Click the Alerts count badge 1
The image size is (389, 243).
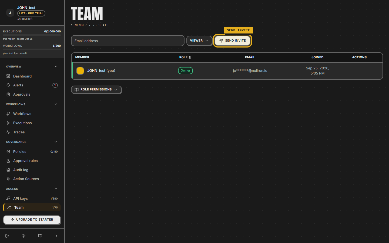pyautogui.click(x=55, y=85)
